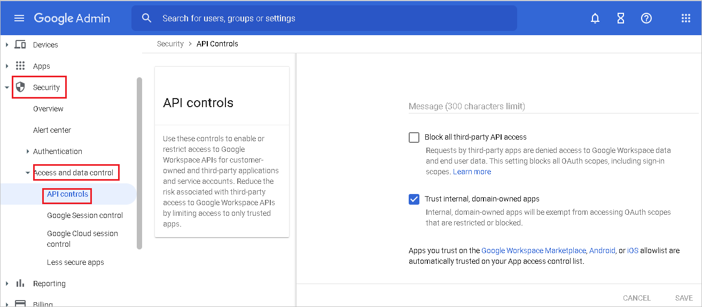Click the CANCEL button
Screen dimensions: 702x307
pyautogui.click(x=637, y=298)
